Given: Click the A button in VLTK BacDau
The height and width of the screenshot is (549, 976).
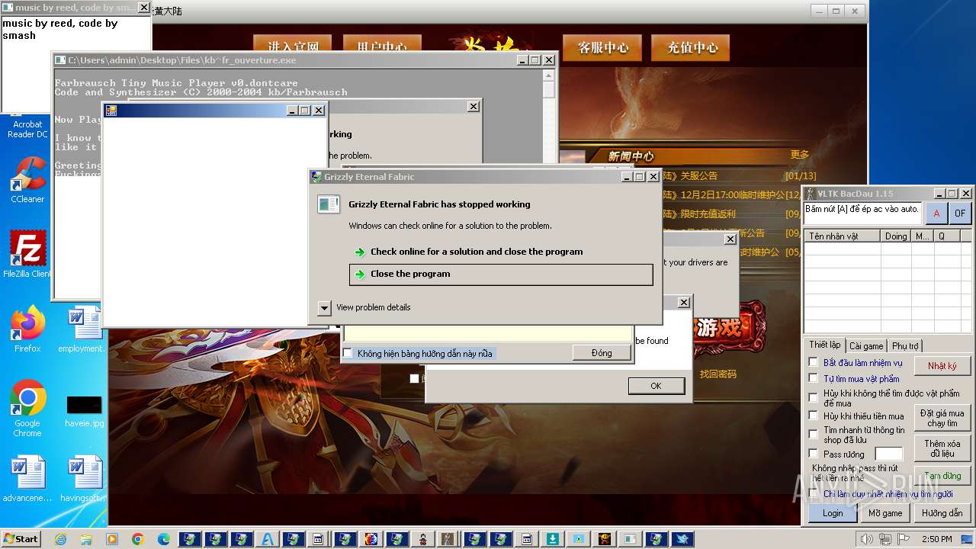Looking at the screenshot, I should coord(937,213).
